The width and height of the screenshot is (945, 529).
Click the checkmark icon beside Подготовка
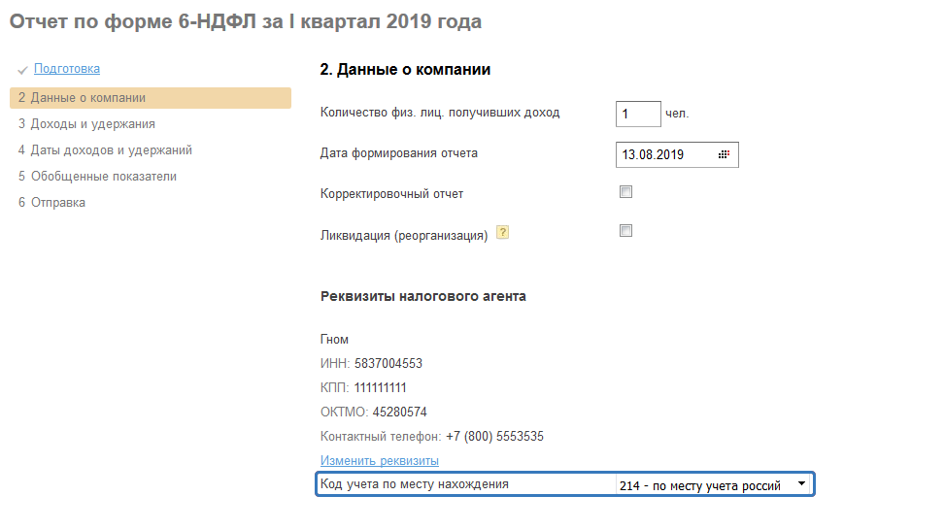click(x=22, y=70)
